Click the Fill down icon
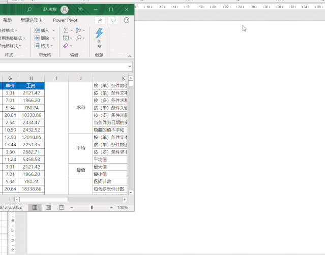Image resolution: width=325 pixels, height=255 pixels. pyautogui.click(x=66, y=38)
